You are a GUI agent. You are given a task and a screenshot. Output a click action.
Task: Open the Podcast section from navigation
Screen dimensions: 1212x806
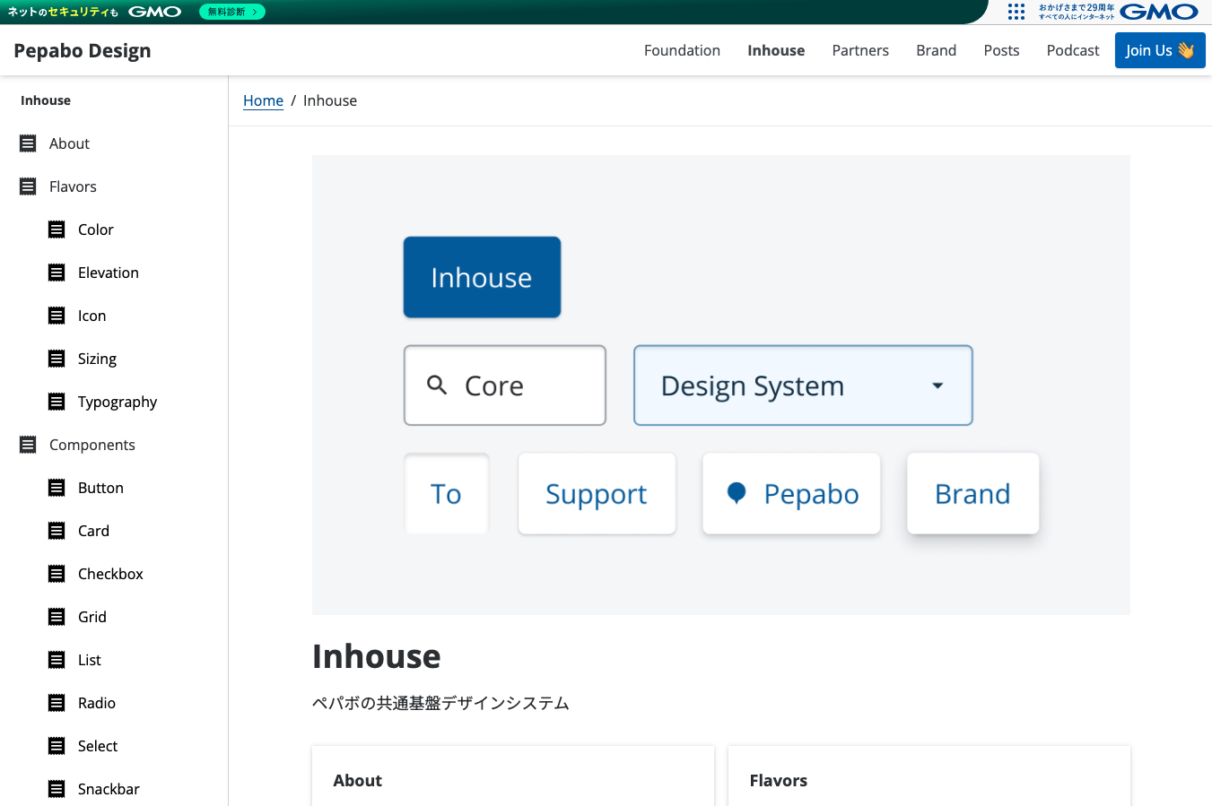[1072, 50]
